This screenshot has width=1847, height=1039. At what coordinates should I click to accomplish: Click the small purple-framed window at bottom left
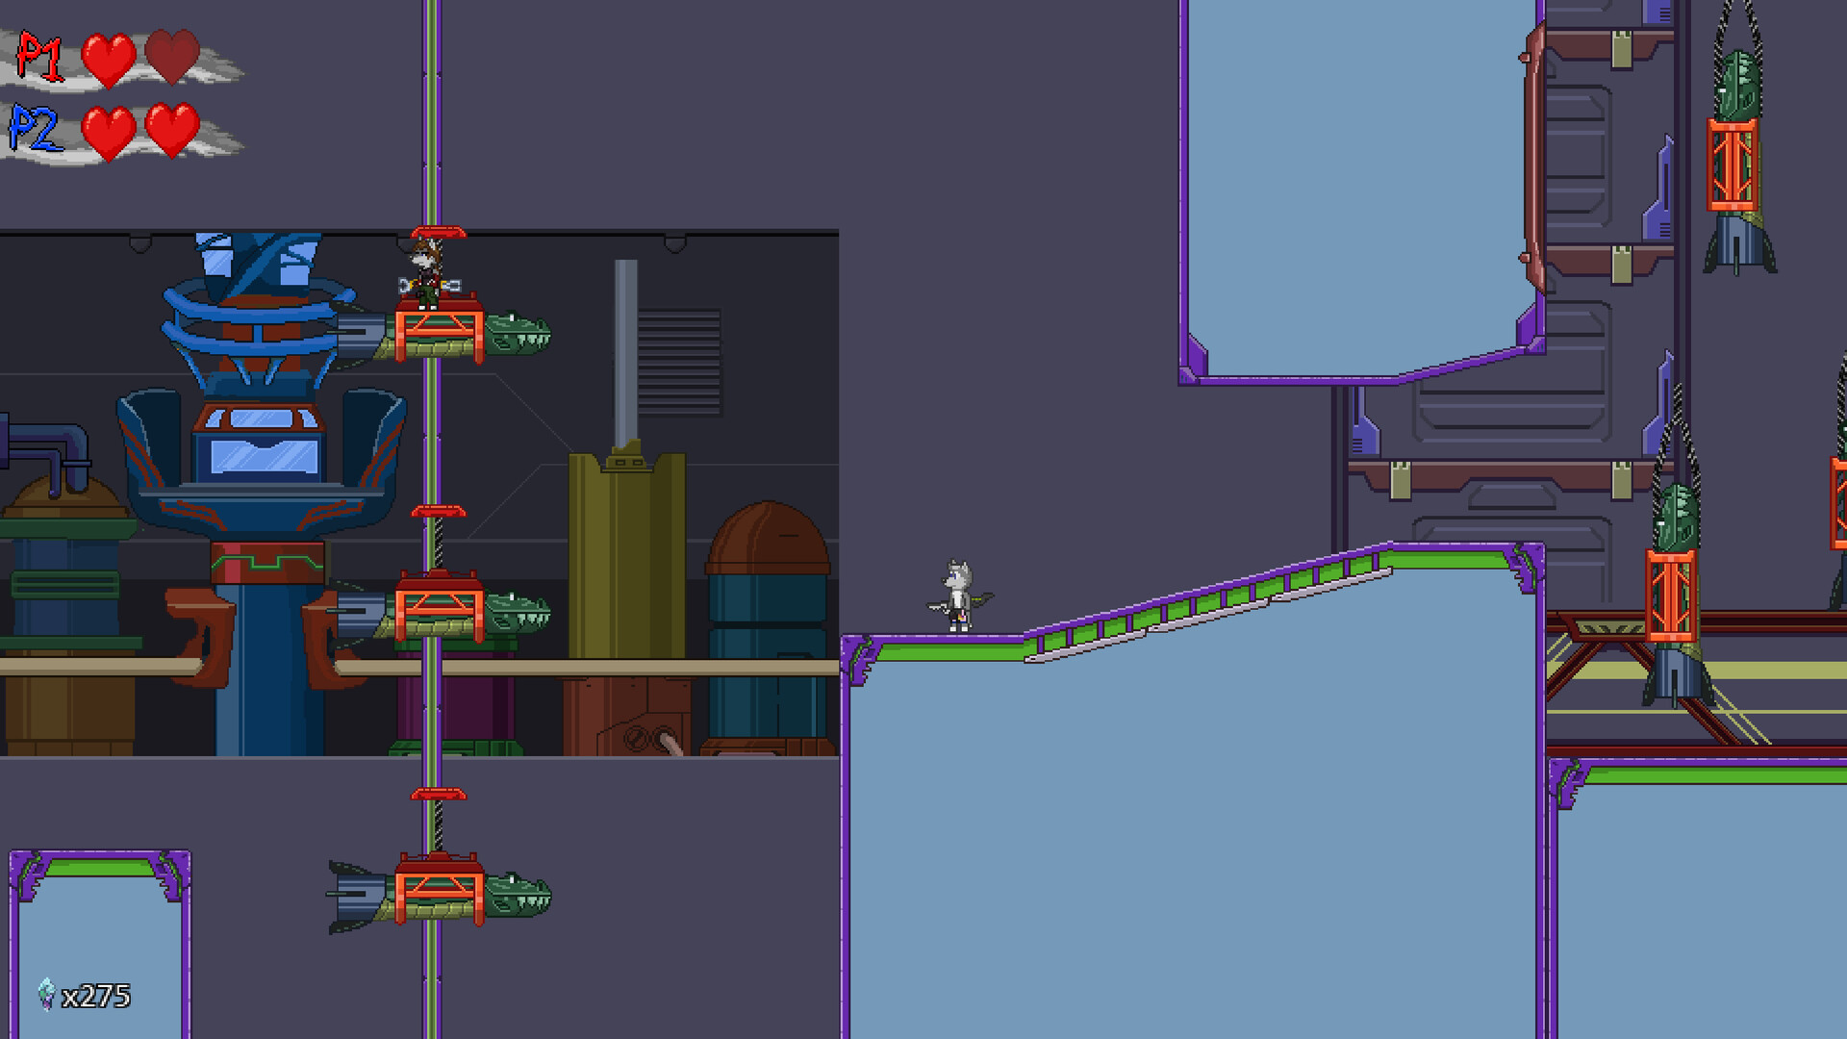pyautogui.click(x=100, y=943)
